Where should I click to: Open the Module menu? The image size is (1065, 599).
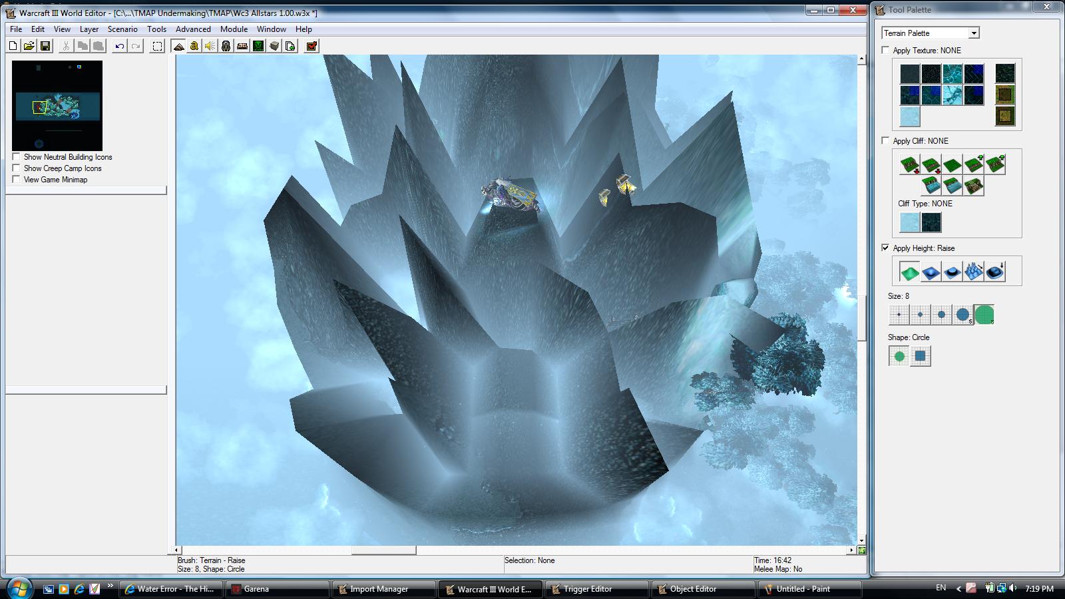pyautogui.click(x=234, y=29)
